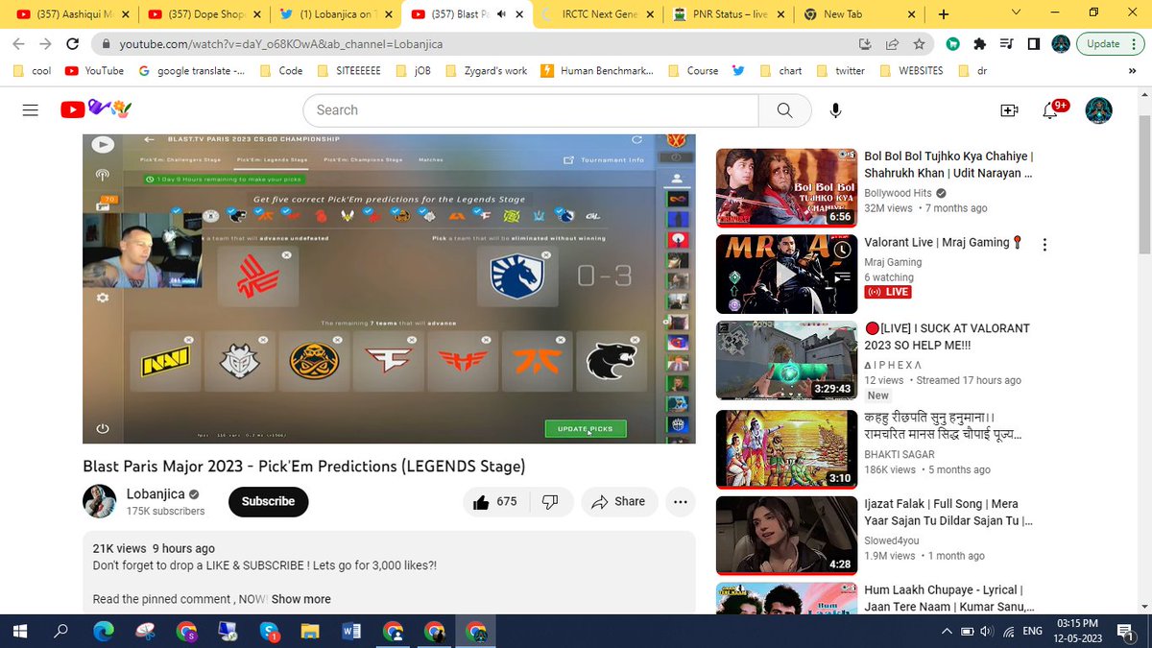Screen dimensions: 1152x648
Task: Open the twitter bookmarks folder
Action: [x=840, y=70]
